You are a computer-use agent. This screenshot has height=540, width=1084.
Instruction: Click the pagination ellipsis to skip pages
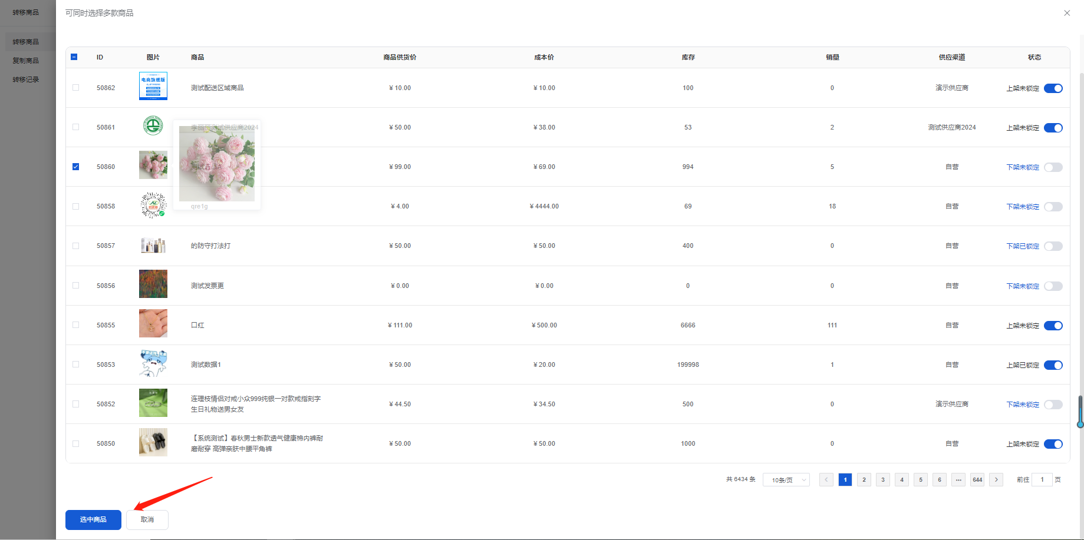pyautogui.click(x=958, y=480)
